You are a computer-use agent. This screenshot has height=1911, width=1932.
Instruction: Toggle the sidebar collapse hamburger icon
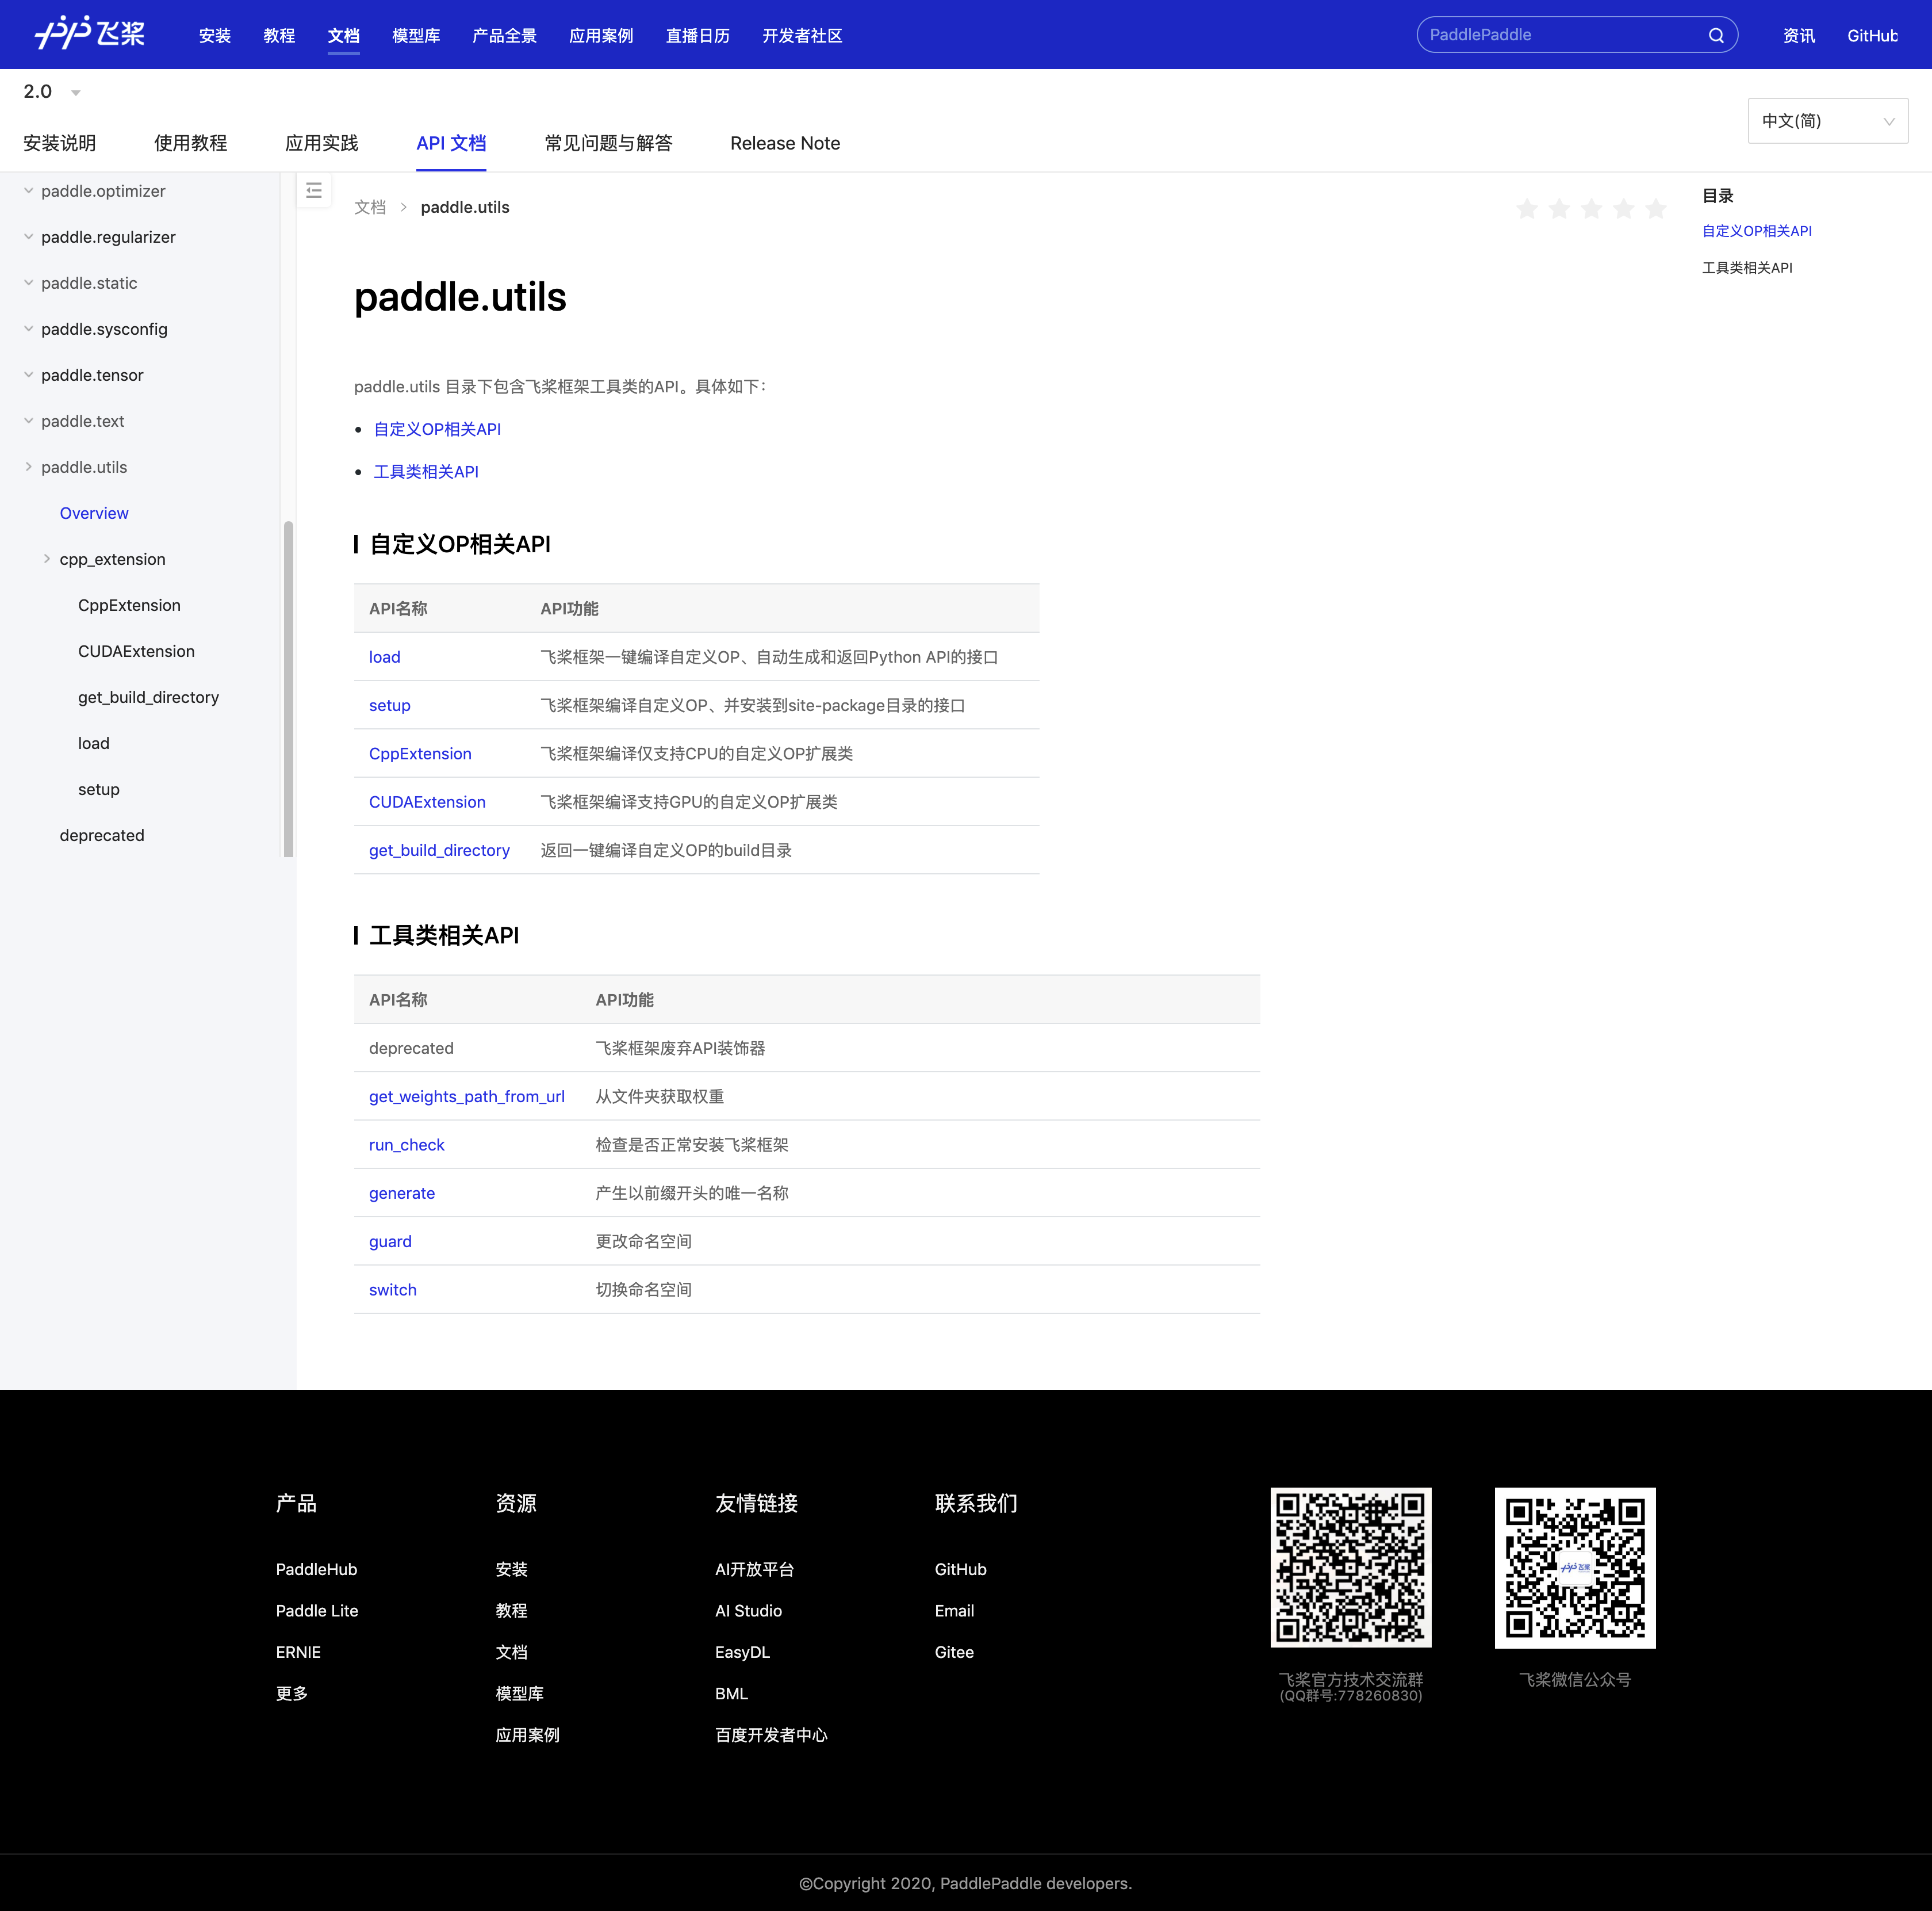(x=314, y=190)
